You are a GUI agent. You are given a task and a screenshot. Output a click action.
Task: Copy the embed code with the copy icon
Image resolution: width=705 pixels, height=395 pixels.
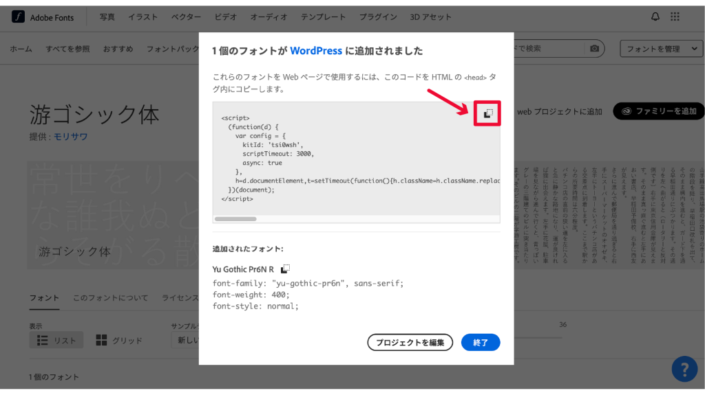point(488,113)
